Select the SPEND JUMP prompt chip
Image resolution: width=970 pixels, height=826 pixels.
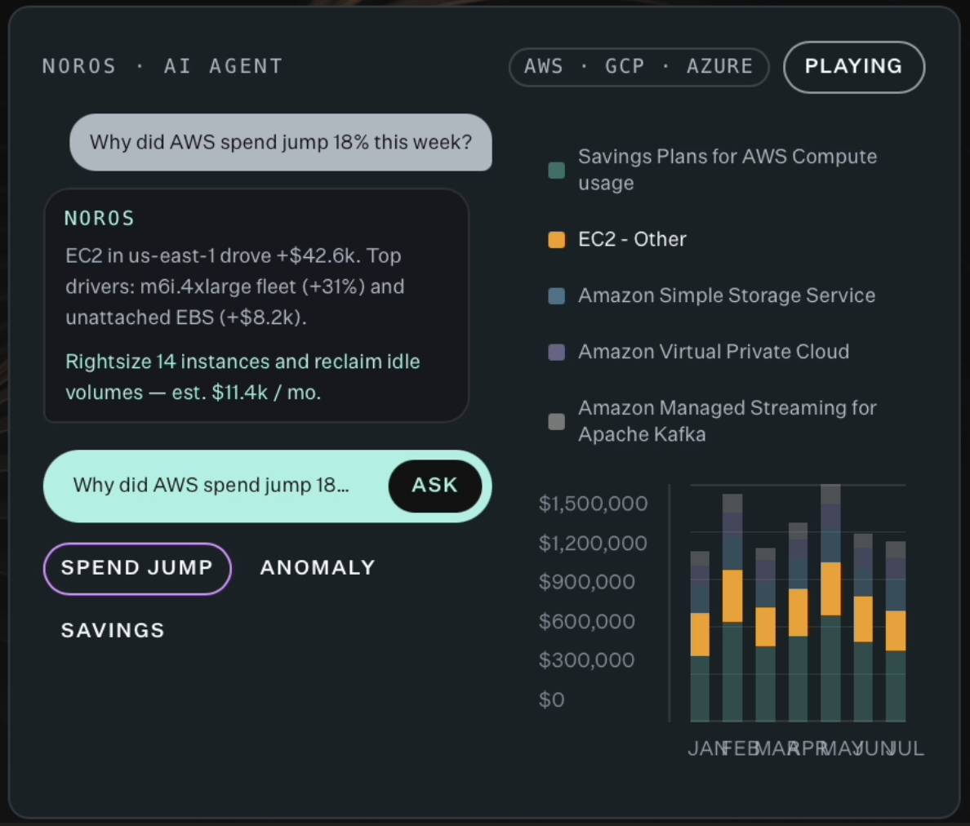(x=137, y=568)
